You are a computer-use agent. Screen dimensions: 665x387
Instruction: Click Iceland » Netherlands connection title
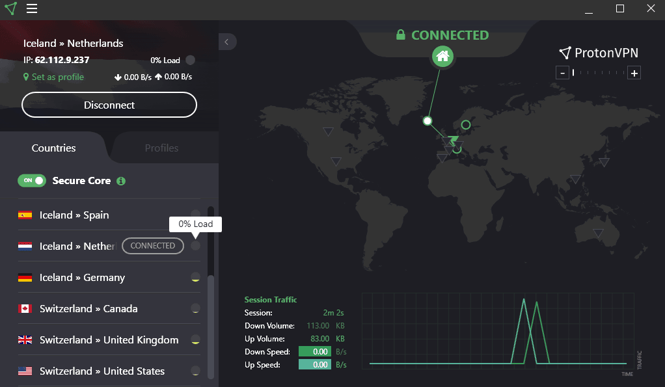point(74,43)
